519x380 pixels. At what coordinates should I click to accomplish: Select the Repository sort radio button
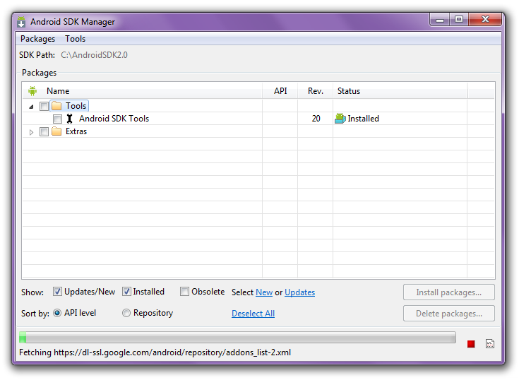[126, 313]
